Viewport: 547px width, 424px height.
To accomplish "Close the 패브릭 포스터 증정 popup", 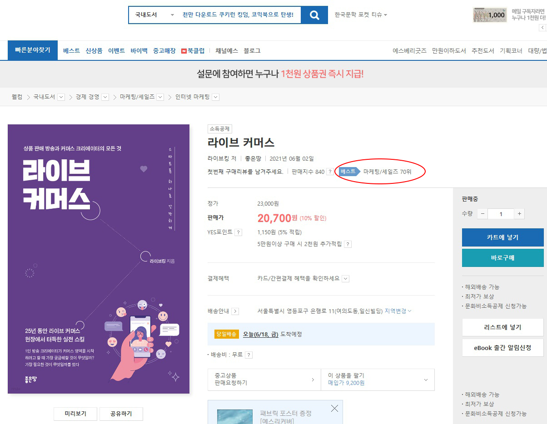I will click(x=335, y=409).
